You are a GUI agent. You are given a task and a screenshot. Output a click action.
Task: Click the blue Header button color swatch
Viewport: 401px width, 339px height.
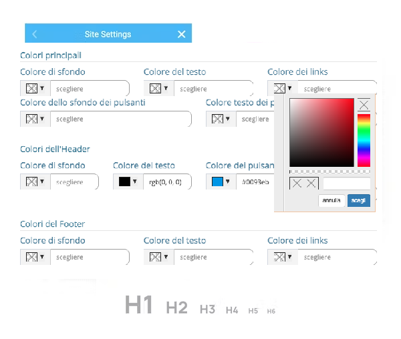click(x=217, y=182)
